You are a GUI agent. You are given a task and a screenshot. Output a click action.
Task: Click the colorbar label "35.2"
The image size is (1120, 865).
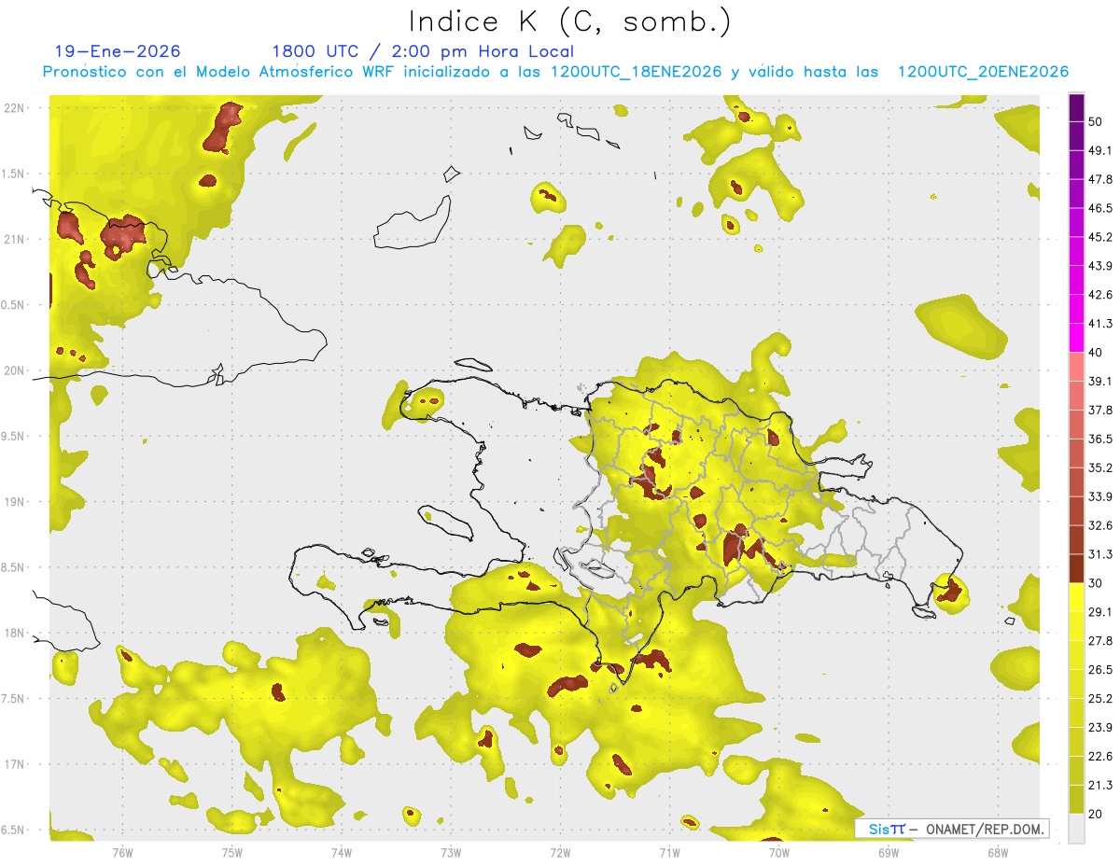(1100, 468)
